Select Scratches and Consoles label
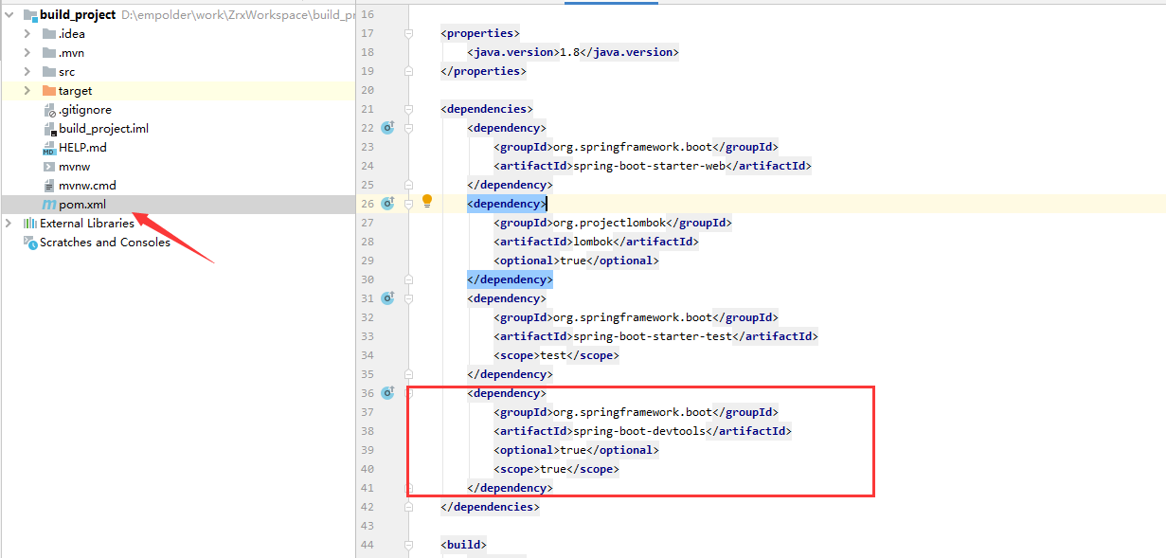 click(105, 243)
